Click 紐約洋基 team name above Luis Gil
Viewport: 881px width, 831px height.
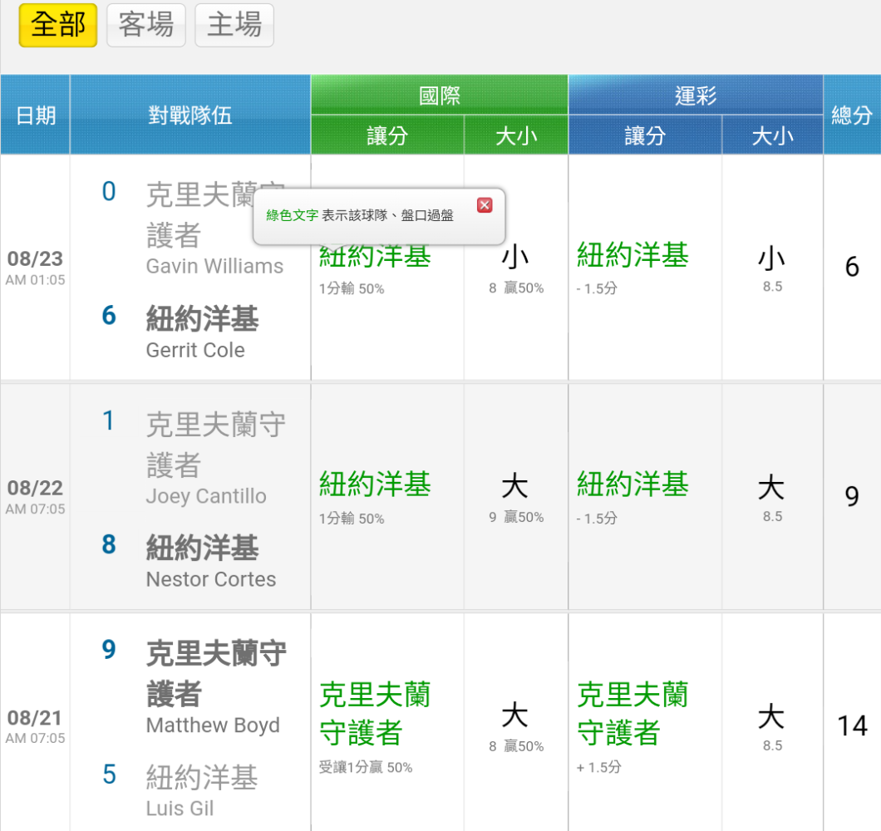tap(202, 777)
